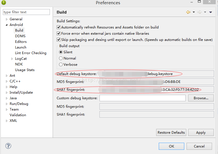
Task: Open the back history dropdown arrow
Action: coord(194,12)
